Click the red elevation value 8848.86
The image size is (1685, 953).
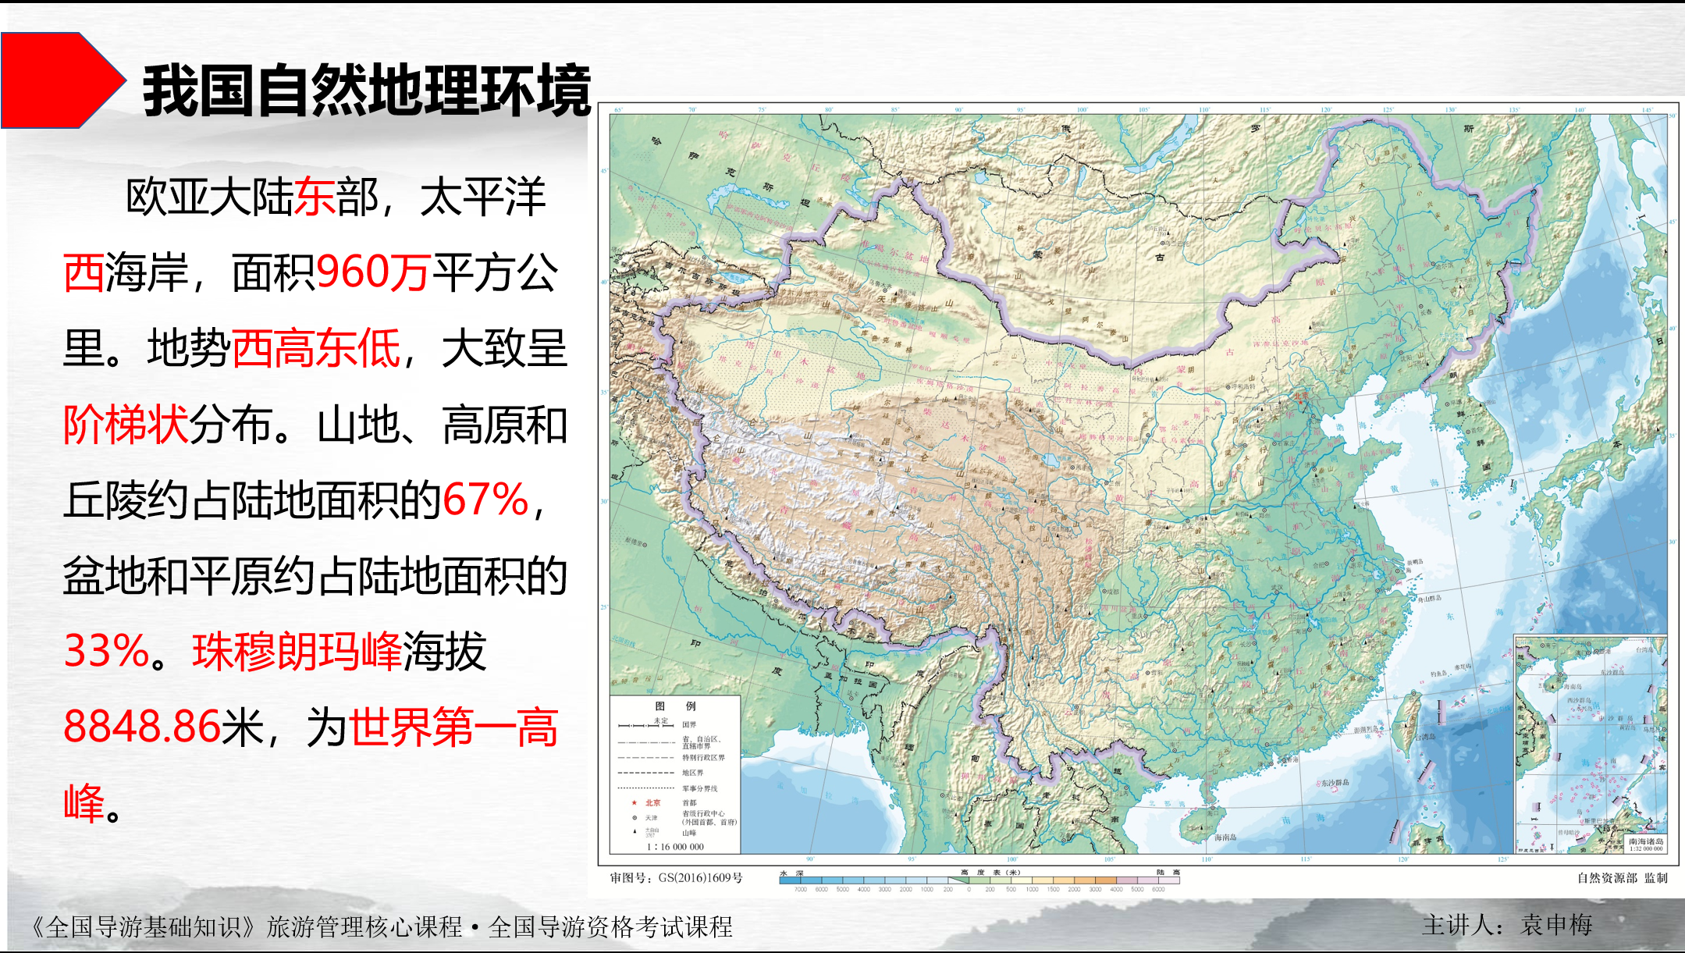coord(142,727)
